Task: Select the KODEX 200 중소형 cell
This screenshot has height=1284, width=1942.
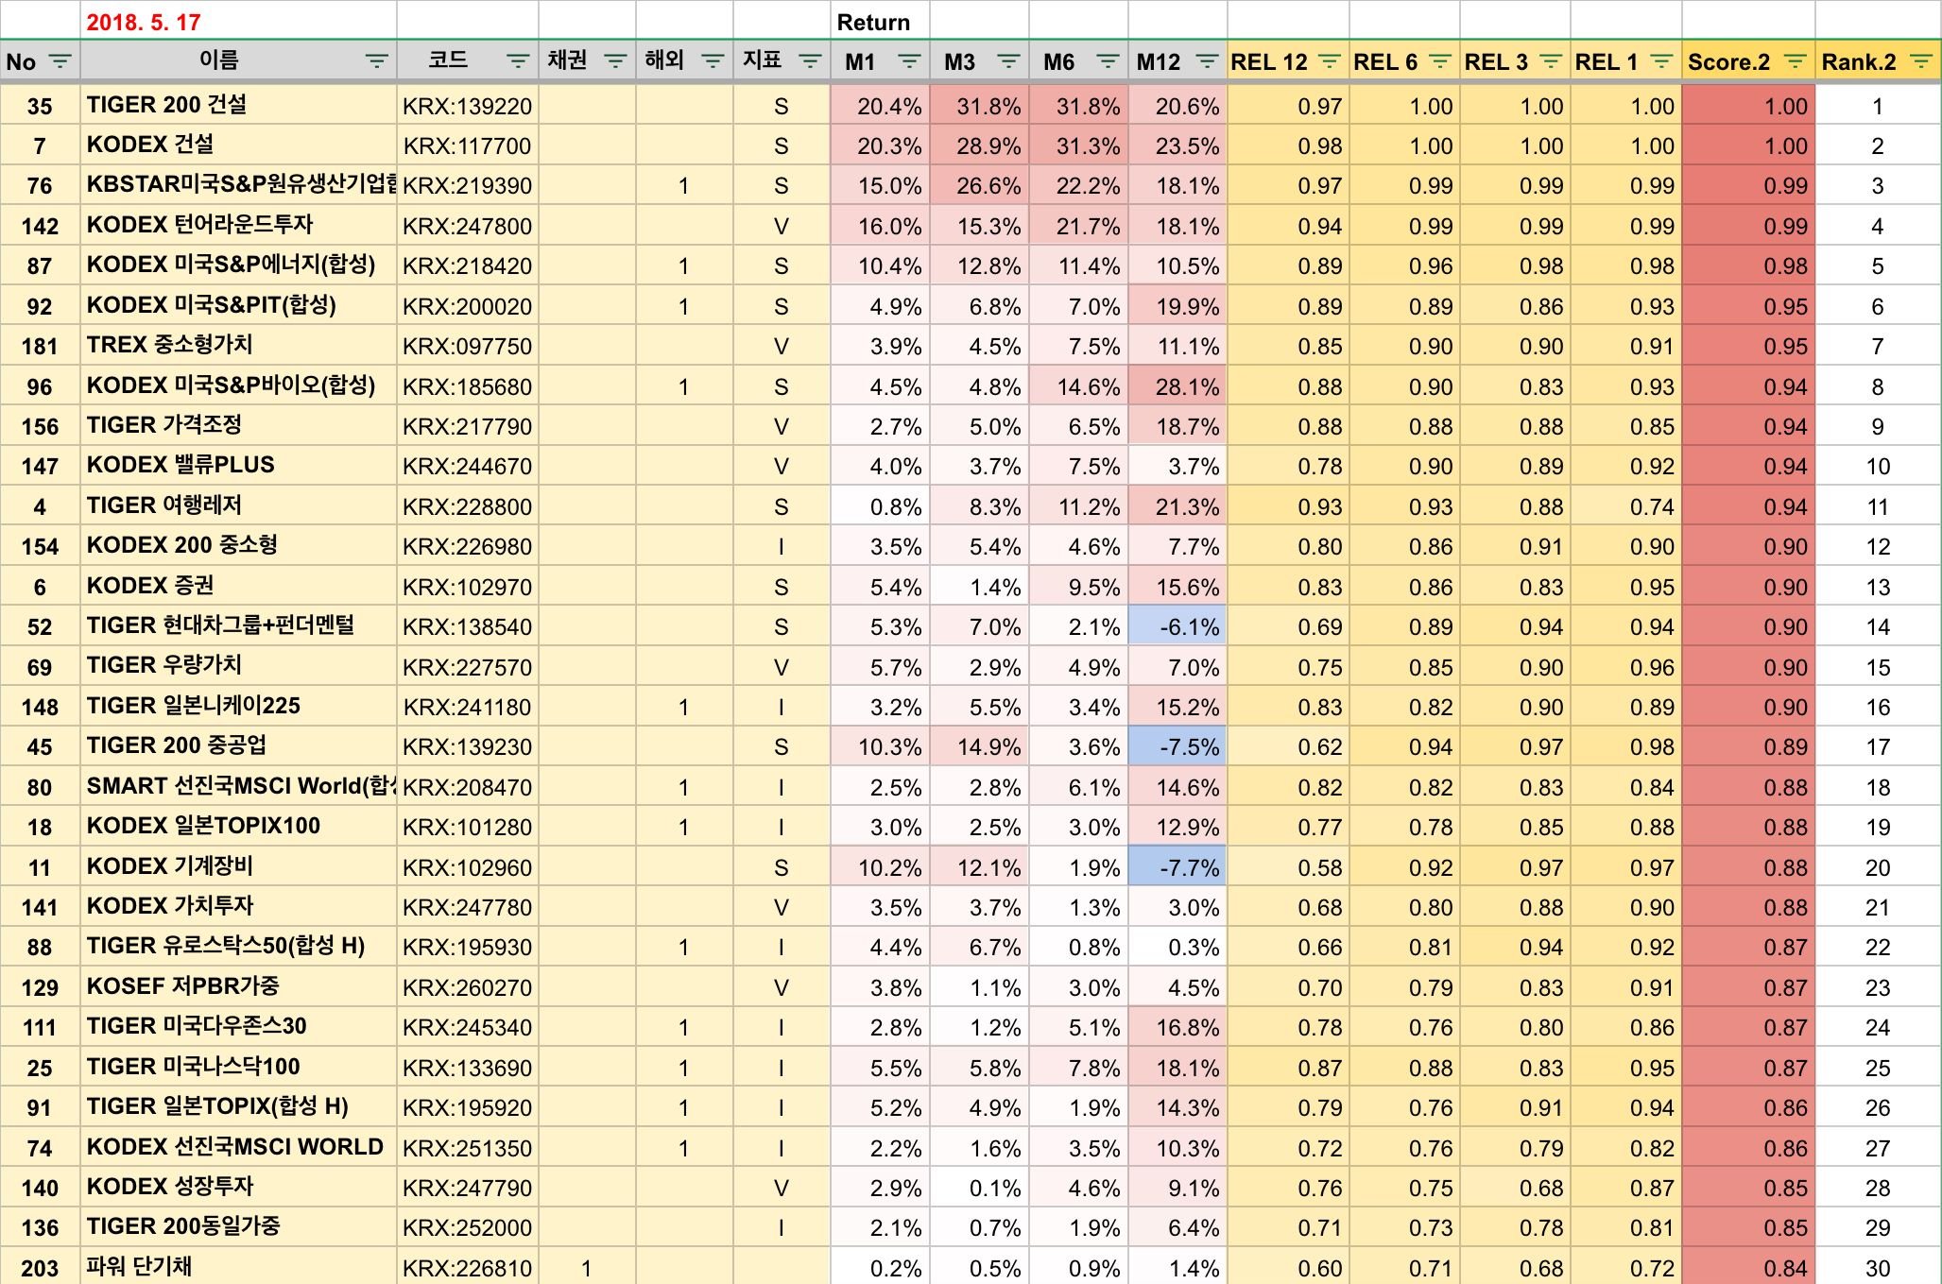Action: (238, 546)
